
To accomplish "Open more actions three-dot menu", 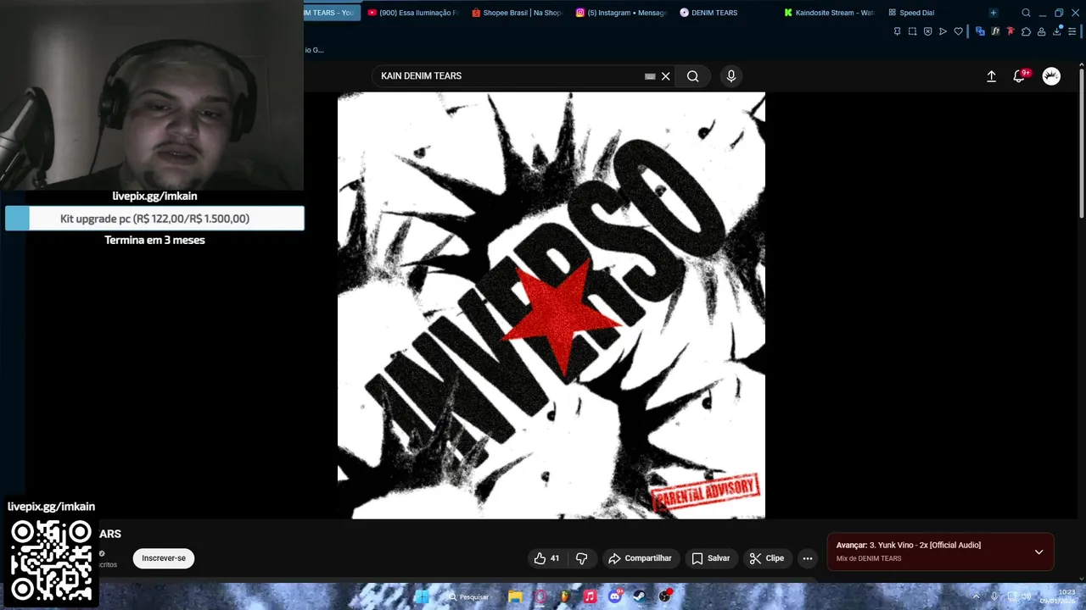I will [x=808, y=558].
